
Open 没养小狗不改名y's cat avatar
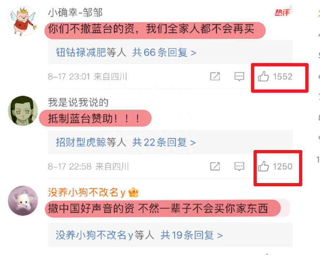pos(23,201)
